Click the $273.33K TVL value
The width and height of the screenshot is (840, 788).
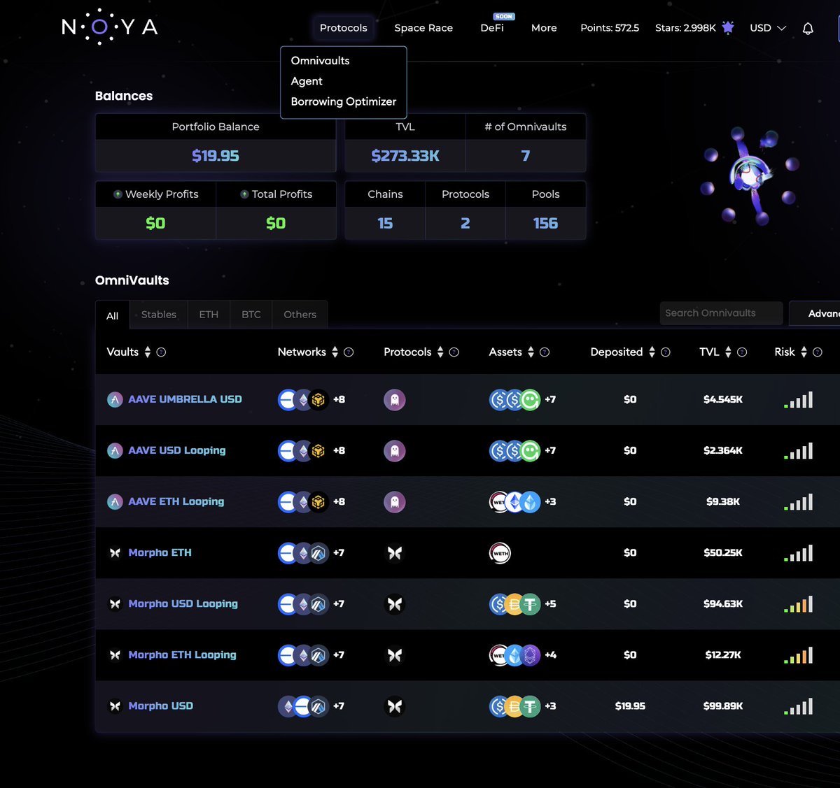point(405,156)
